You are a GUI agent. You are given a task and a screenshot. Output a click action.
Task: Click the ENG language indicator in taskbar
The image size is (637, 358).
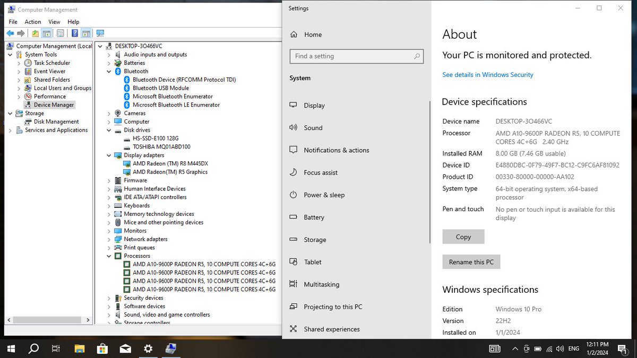click(x=574, y=348)
